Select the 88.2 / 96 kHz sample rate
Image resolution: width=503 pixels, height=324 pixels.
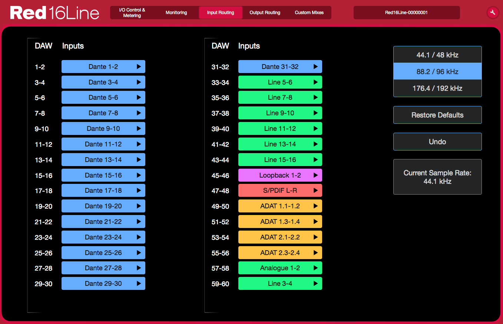pyautogui.click(x=437, y=72)
